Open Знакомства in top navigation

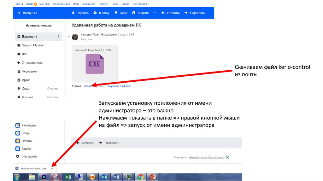pos(89,4)
